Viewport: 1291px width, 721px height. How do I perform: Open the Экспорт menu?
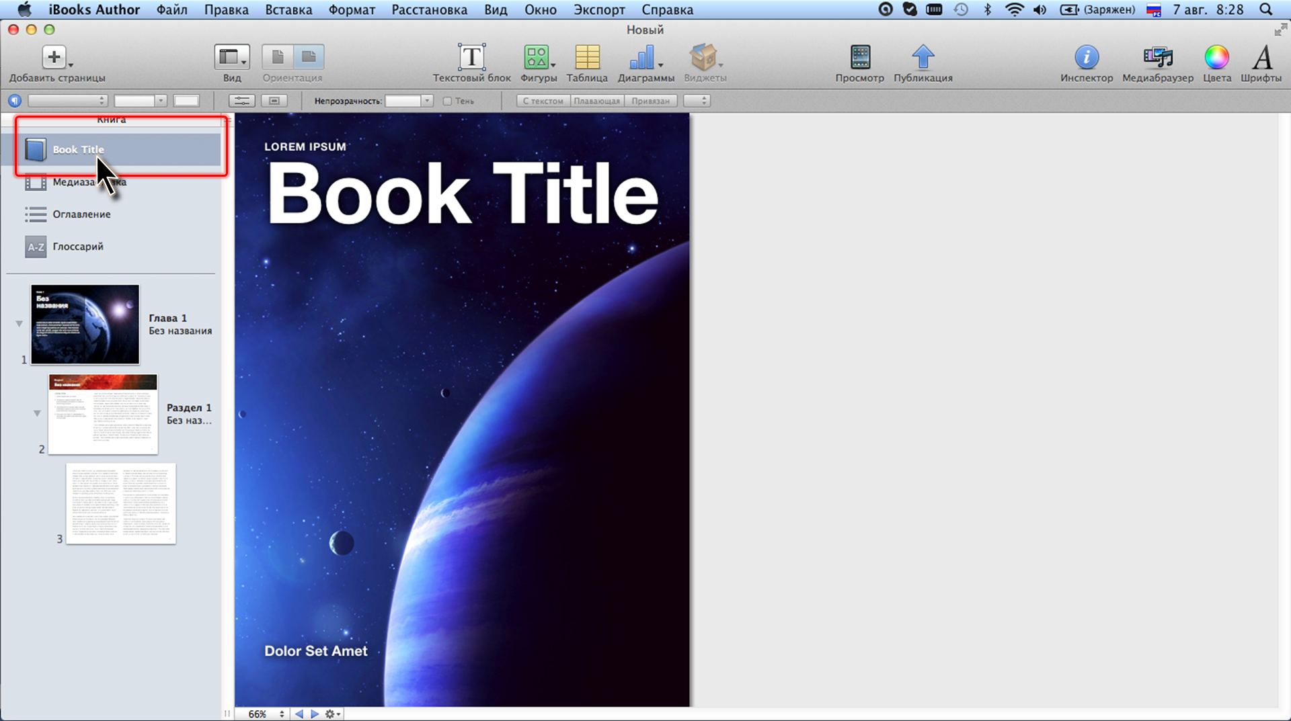599,9
